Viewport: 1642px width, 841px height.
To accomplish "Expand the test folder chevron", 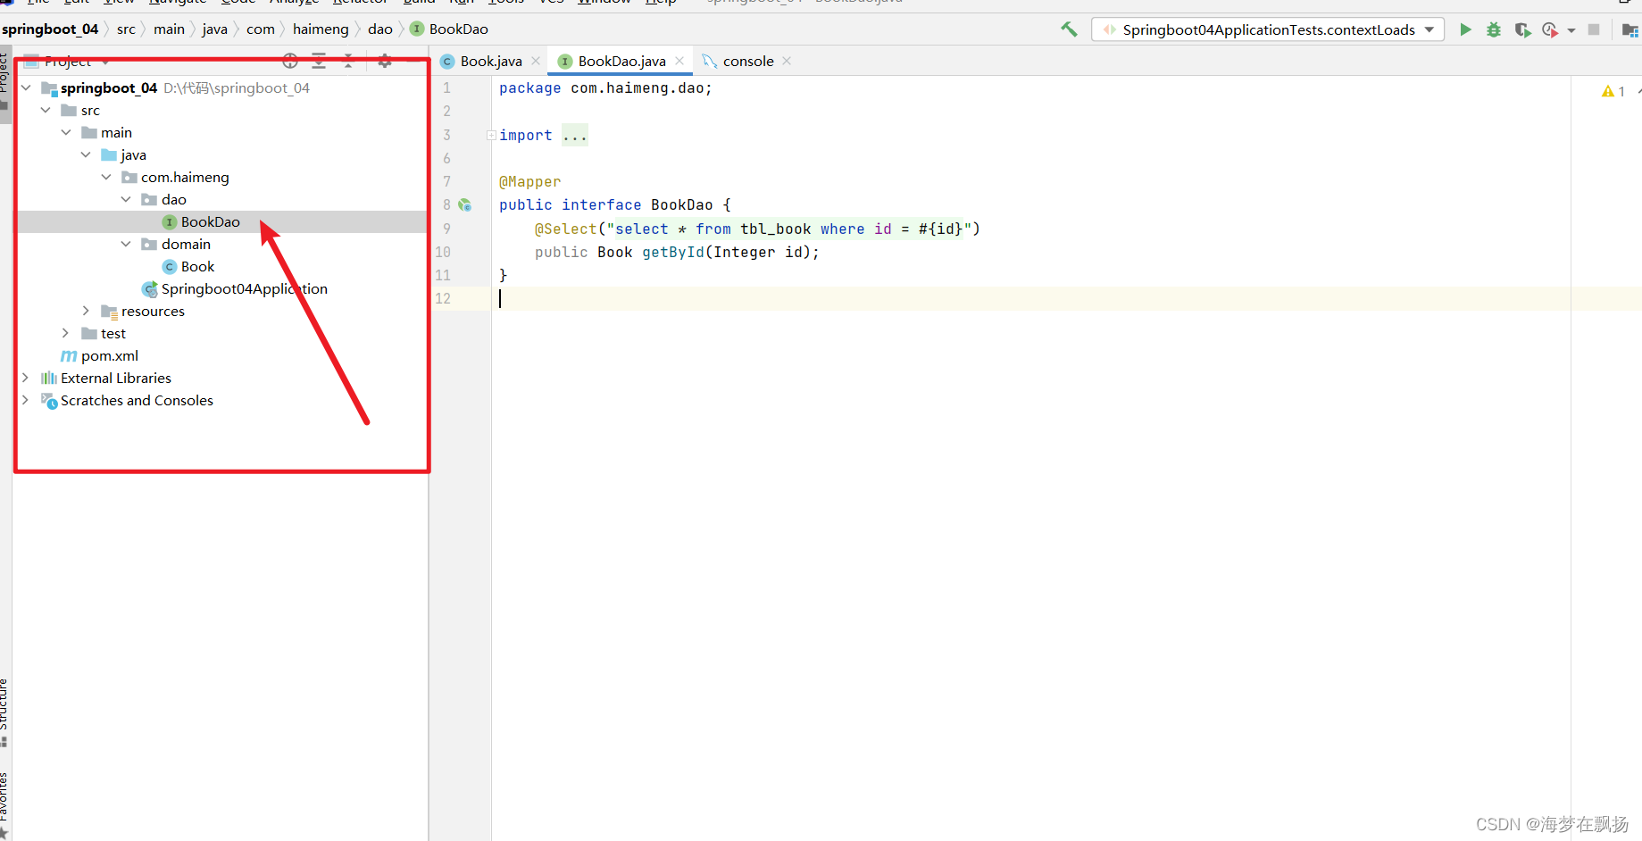I will [65, 333].
